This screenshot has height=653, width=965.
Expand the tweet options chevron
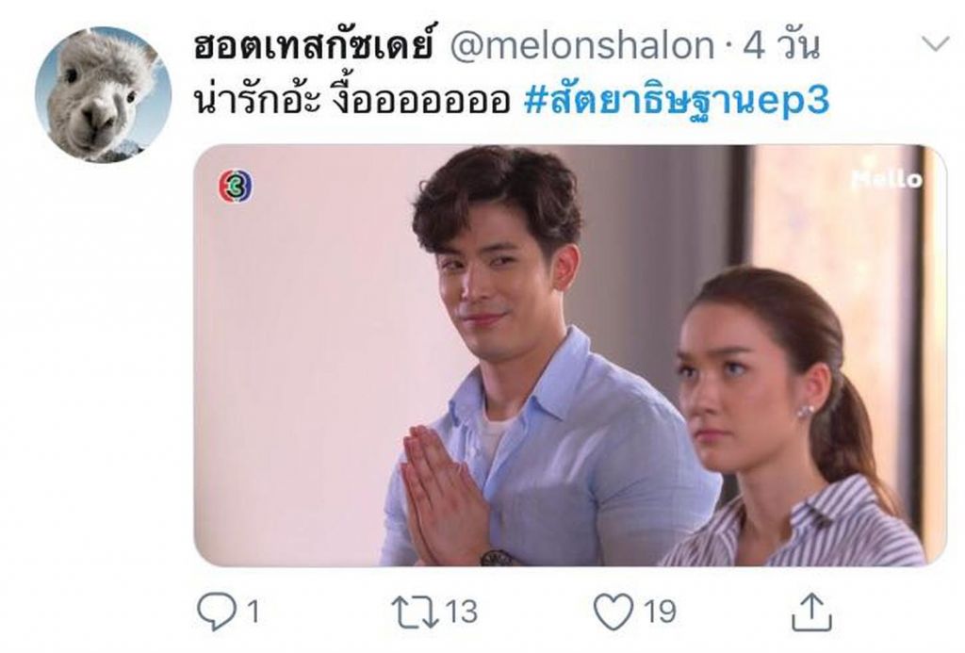(x=935, y=43)
